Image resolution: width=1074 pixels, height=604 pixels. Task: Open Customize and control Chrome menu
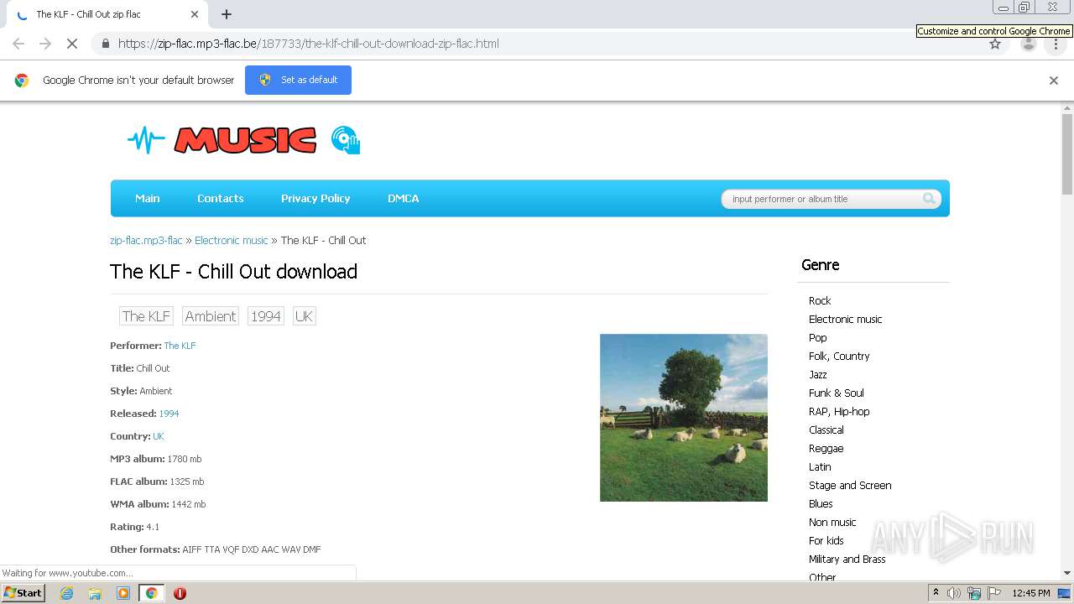[1056, 44]
